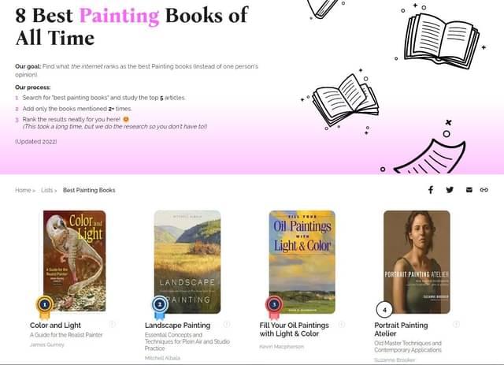
Task: Open the Oil Paintings with Light & Color cover
Action: click(x=302, y=262)
